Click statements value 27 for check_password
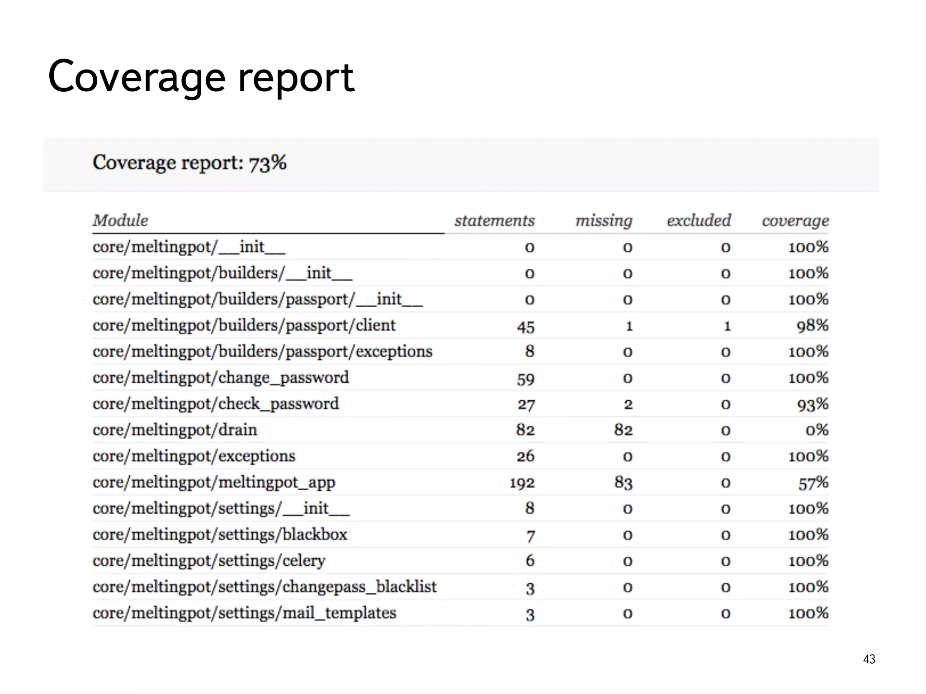 [x=526, y=405]
